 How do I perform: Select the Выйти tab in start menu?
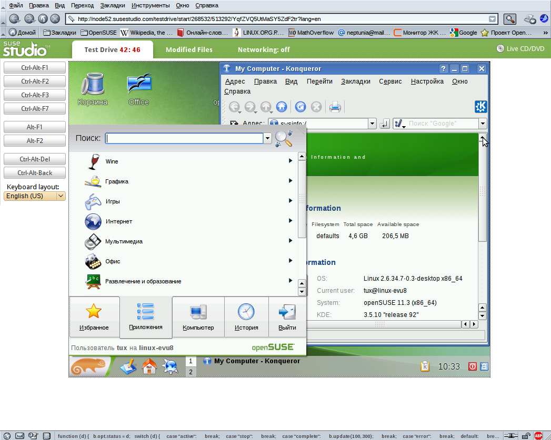[287, 317]
